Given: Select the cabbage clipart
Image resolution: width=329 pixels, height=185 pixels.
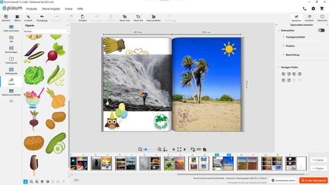Looking at the screenshot, I should (34, 75).
